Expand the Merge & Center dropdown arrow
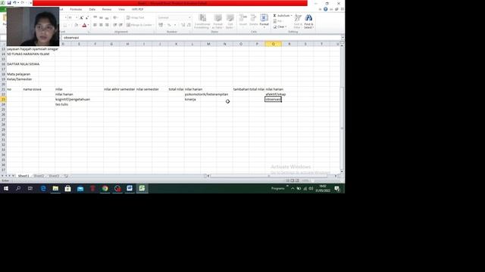 [153, 25]
